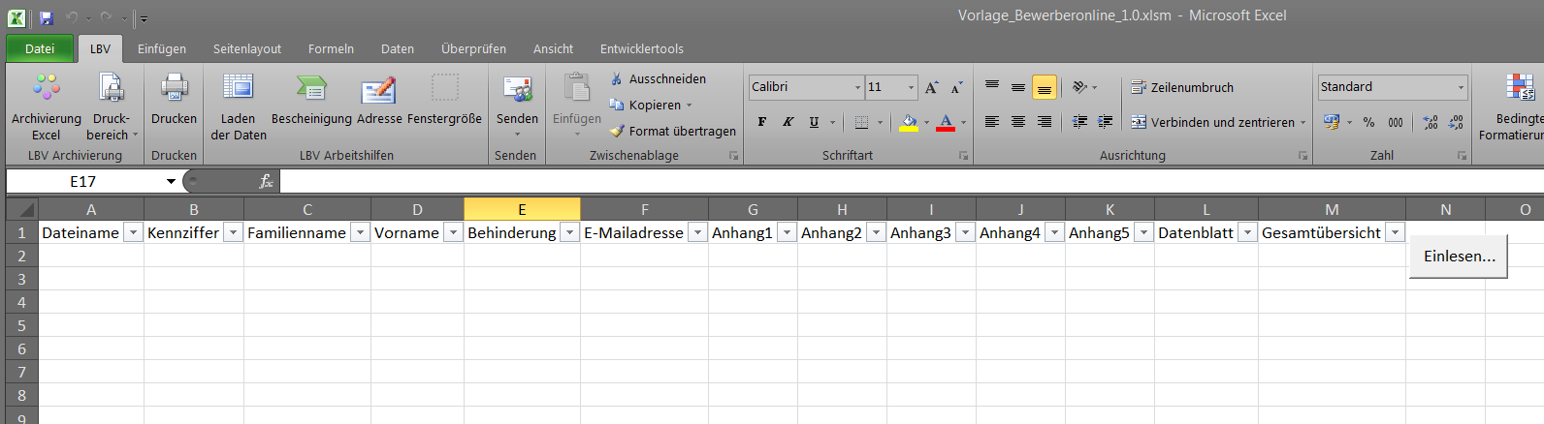Open text orientation options
This screenshot has width=1544, height=424.
(x=1085, y=87)
